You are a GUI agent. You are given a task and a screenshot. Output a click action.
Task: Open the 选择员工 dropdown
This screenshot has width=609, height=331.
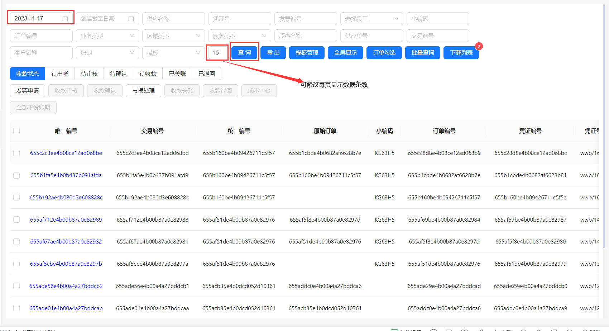pyautogui.click(x=371, y=19)
